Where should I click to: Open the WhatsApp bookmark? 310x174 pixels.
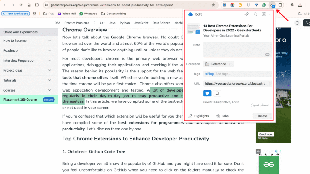coord(88,14)
